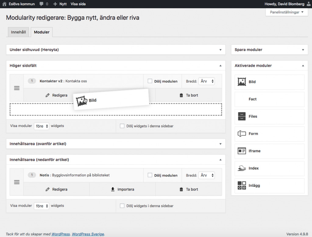Viewport: 312px width, 237px height.
Task: Click the drag handle of Kontakter v2 module
Action: (x=17, y=88)
